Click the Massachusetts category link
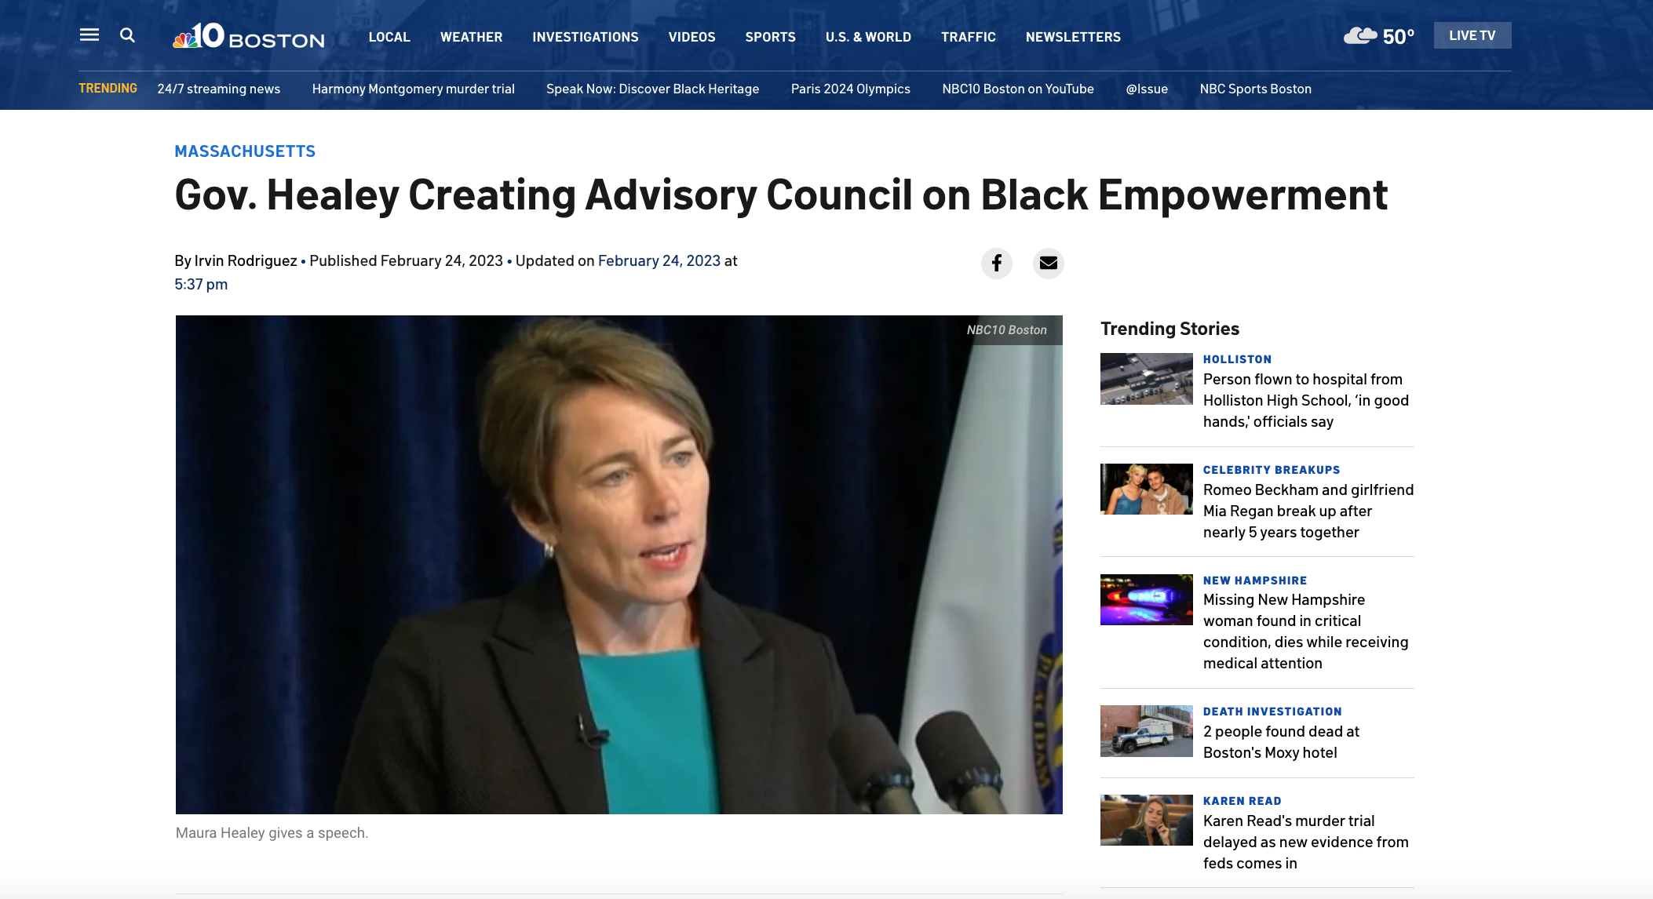 coord(245,151)
